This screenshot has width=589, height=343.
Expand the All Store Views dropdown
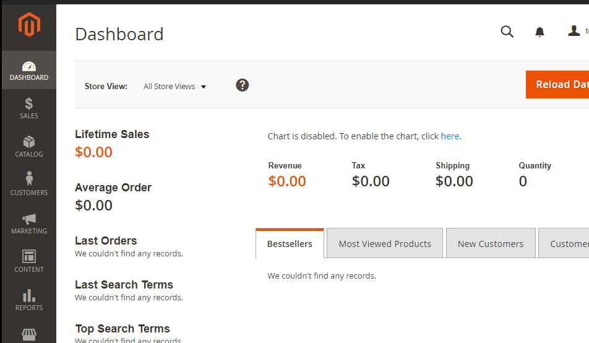tap(174, 87)
